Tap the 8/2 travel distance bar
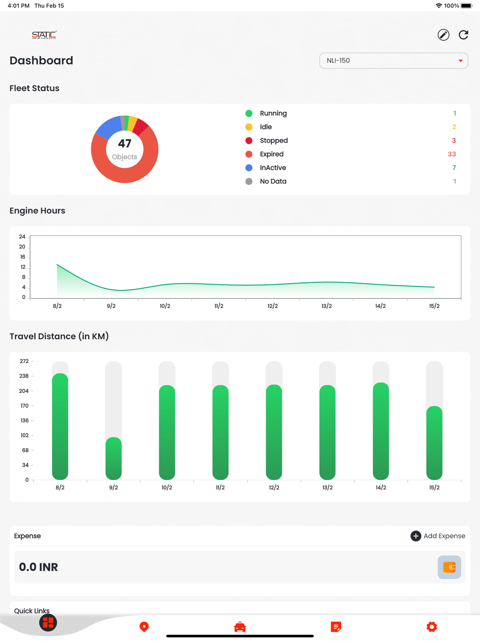This screenshot has height=641, width=480. [60, 426]
